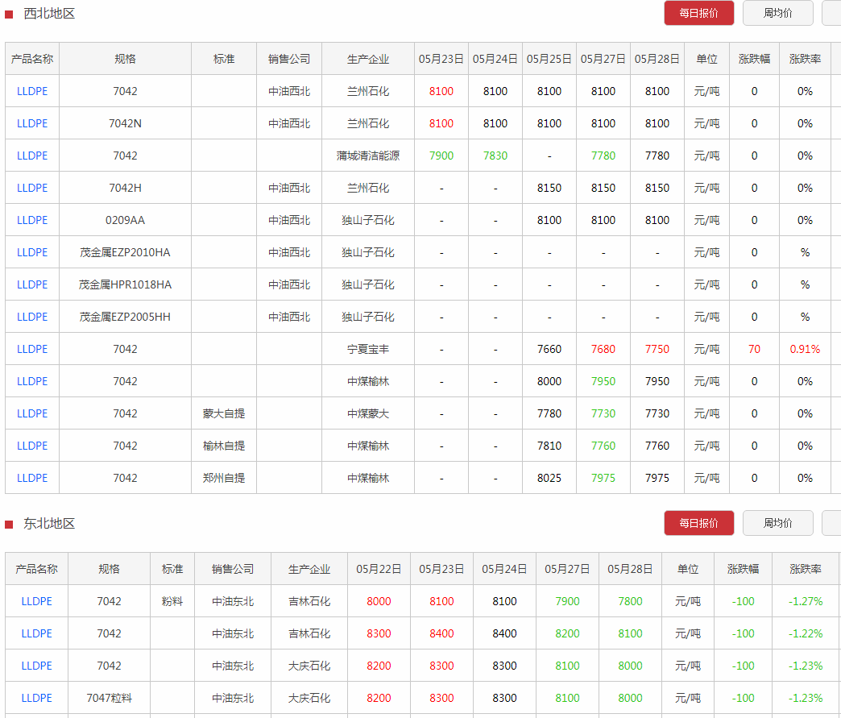Image resolution: width=841 pixels, height=718 pixels.
Task: Open LLDPE link for 7042H row
Action: tap(32, 188)
